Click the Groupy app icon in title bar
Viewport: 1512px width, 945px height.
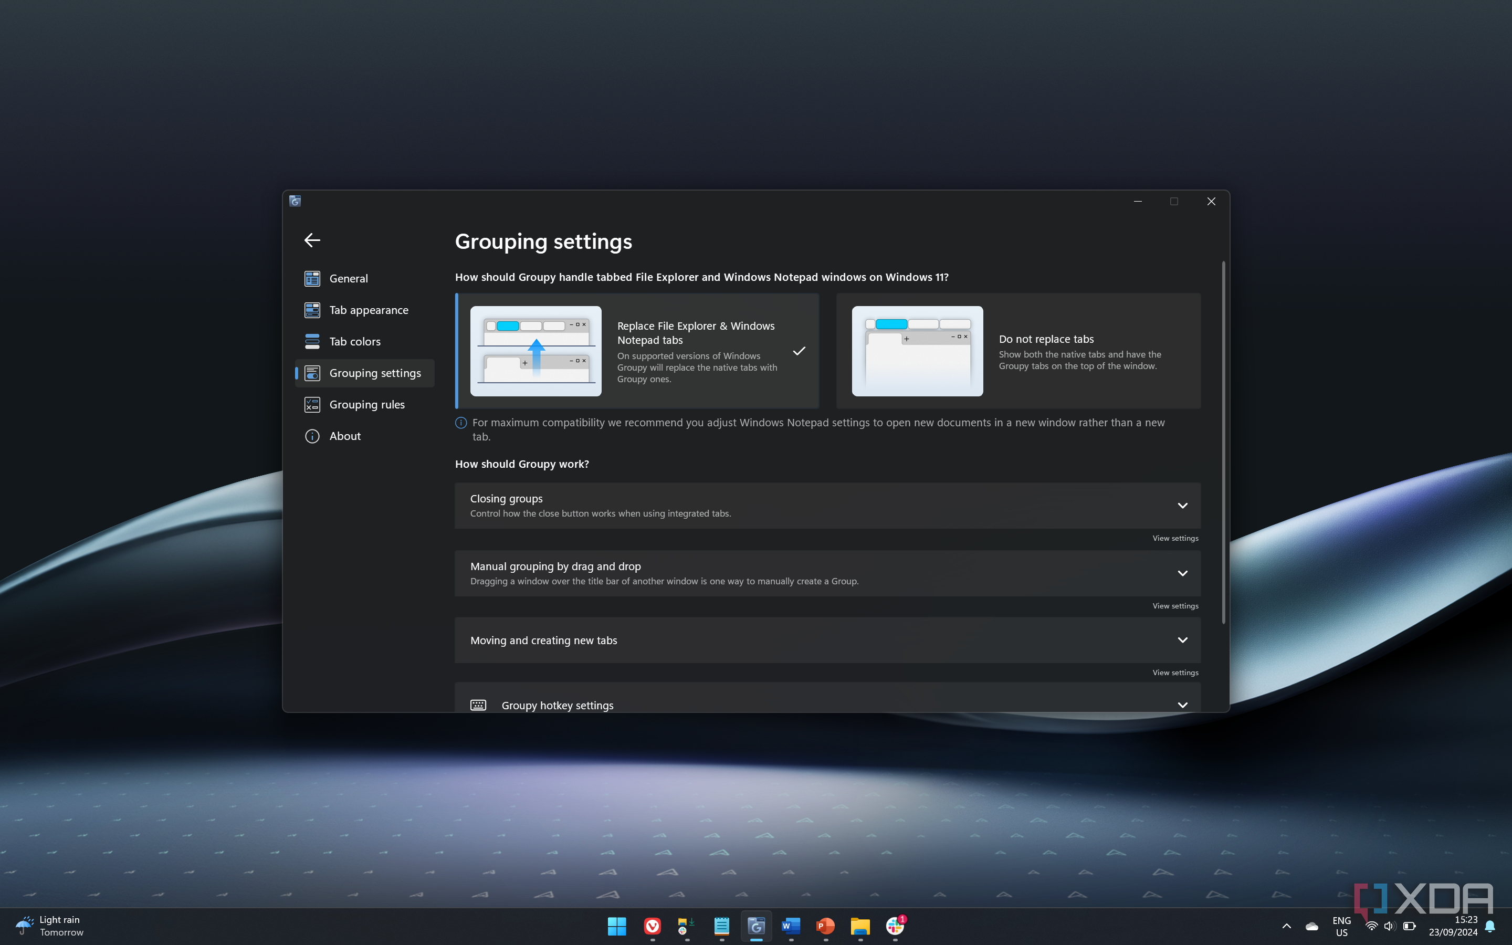pos(295,201)
